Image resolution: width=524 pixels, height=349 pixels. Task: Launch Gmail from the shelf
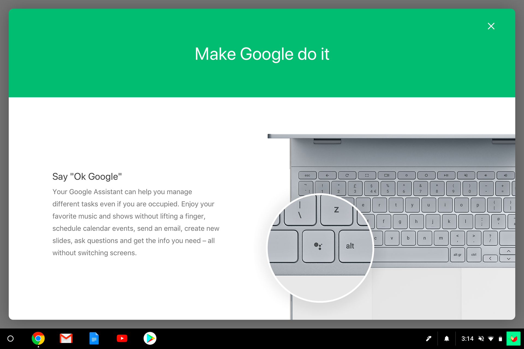pos(66,338)
